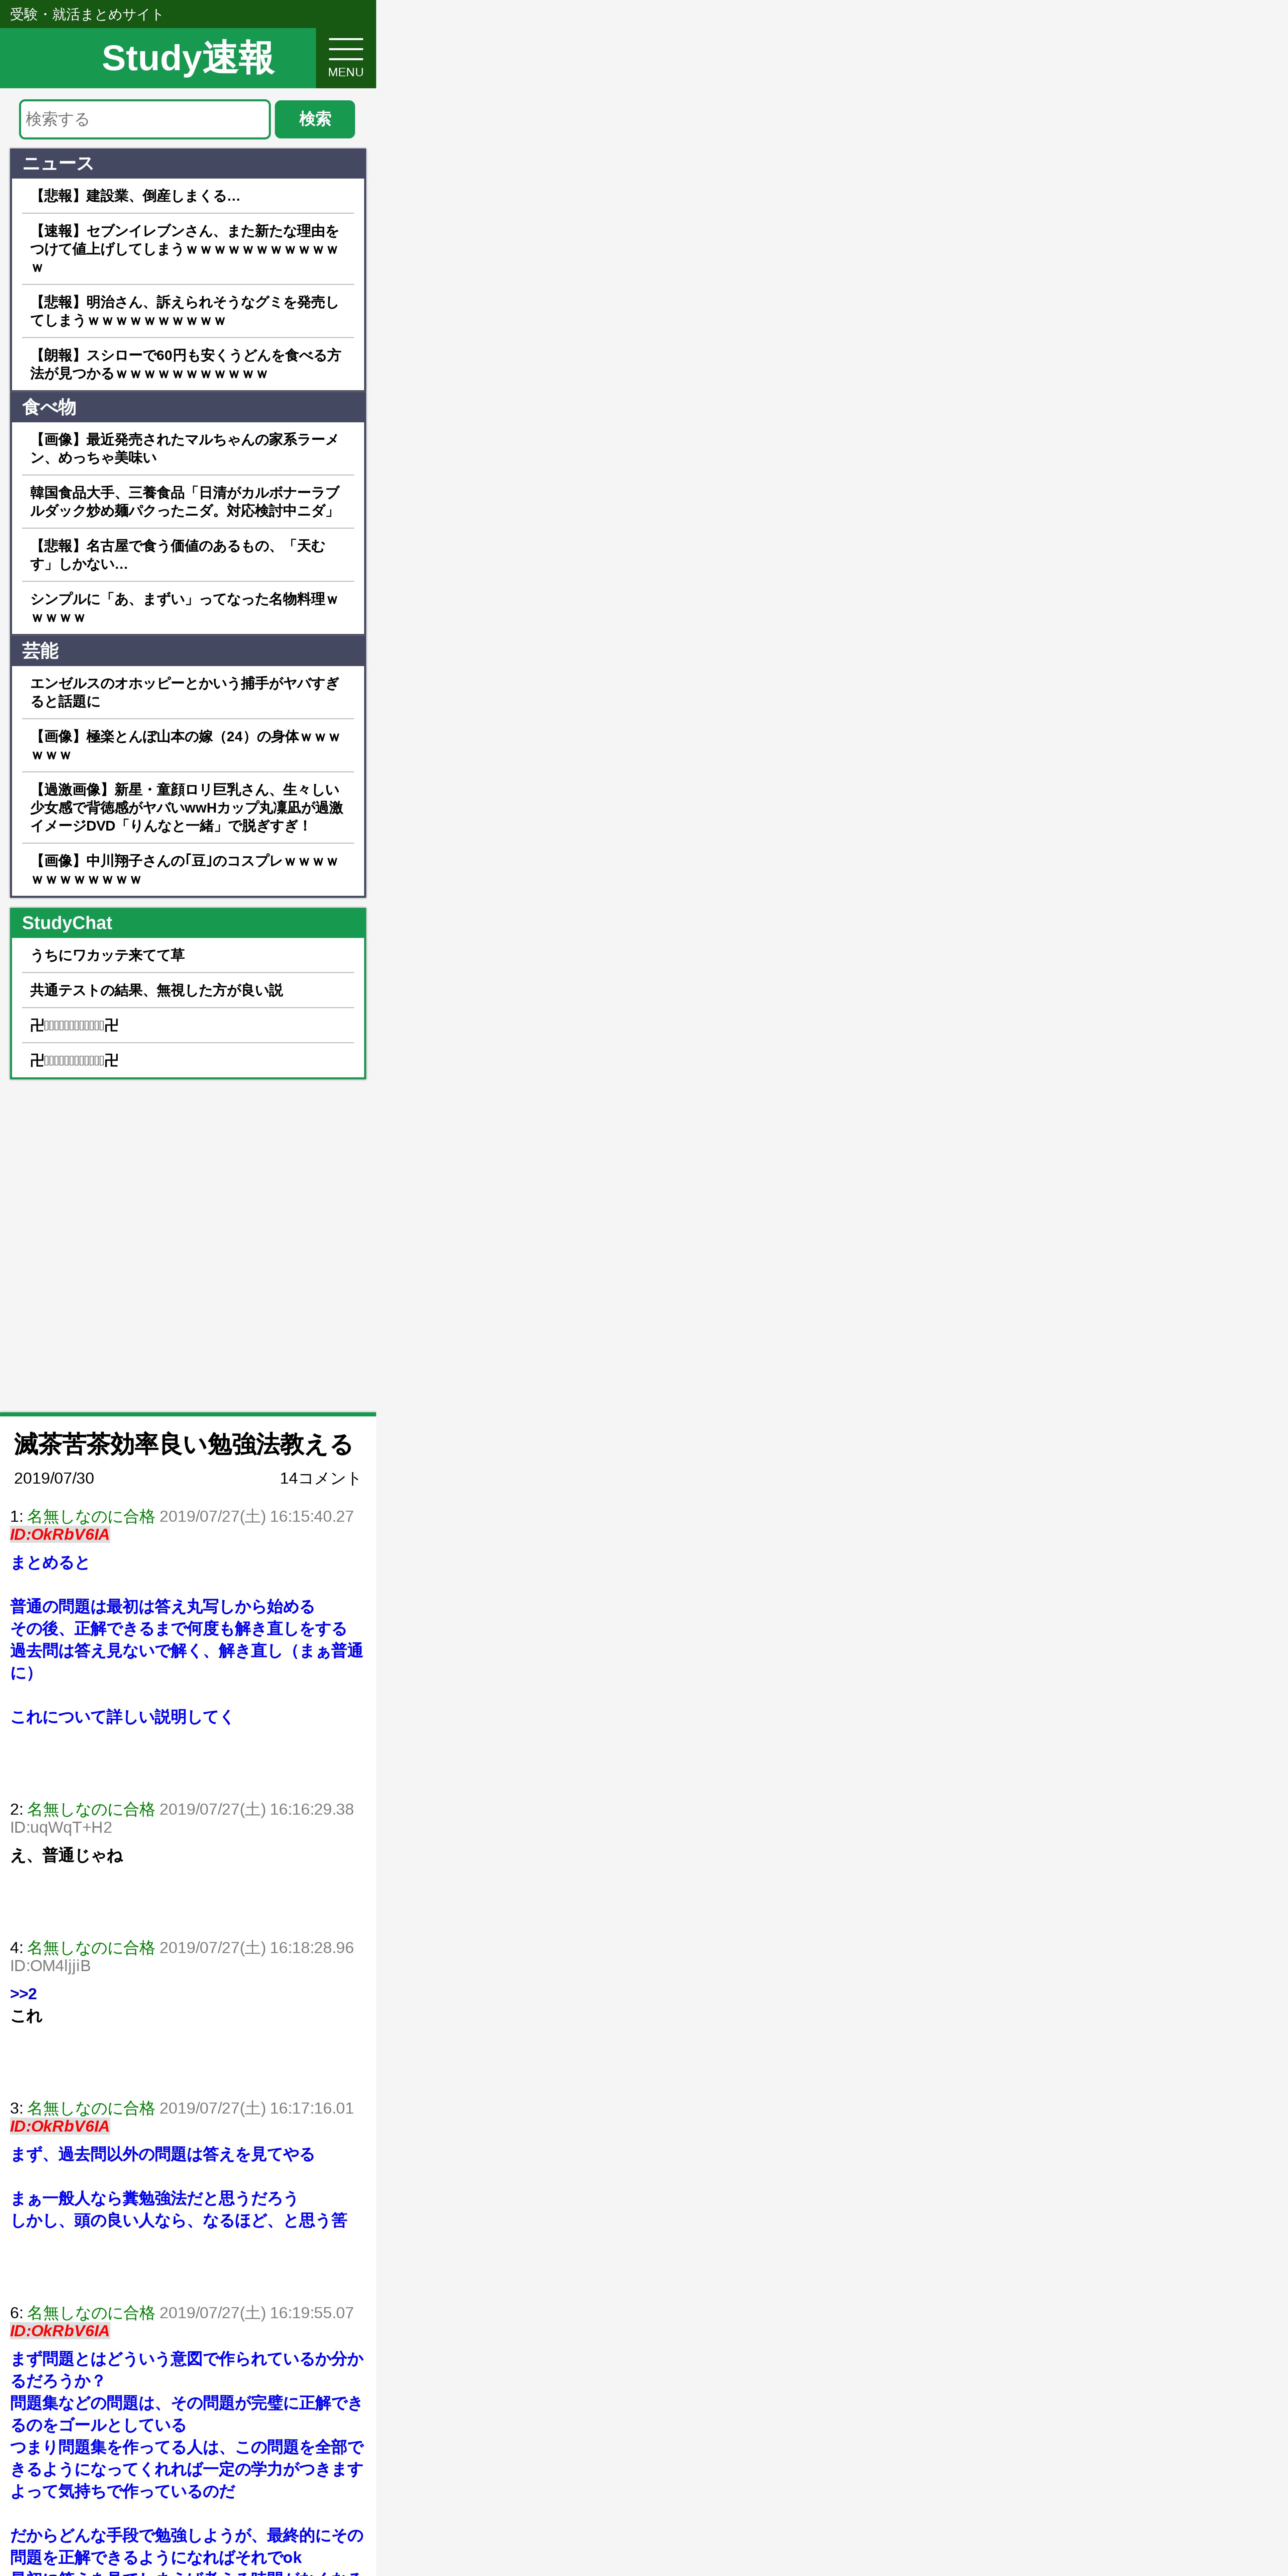
Task: Focus the 検索する search field
Action: click(145, 119)
